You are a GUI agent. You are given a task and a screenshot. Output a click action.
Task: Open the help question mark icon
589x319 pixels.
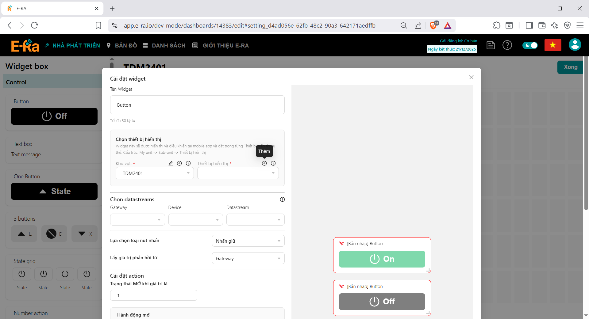tap(507, 45)
